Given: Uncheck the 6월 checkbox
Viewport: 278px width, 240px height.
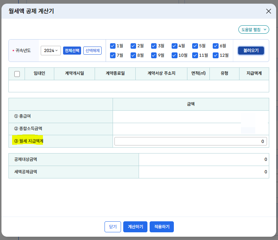Looking at the screenshot, I should (215, 46).
